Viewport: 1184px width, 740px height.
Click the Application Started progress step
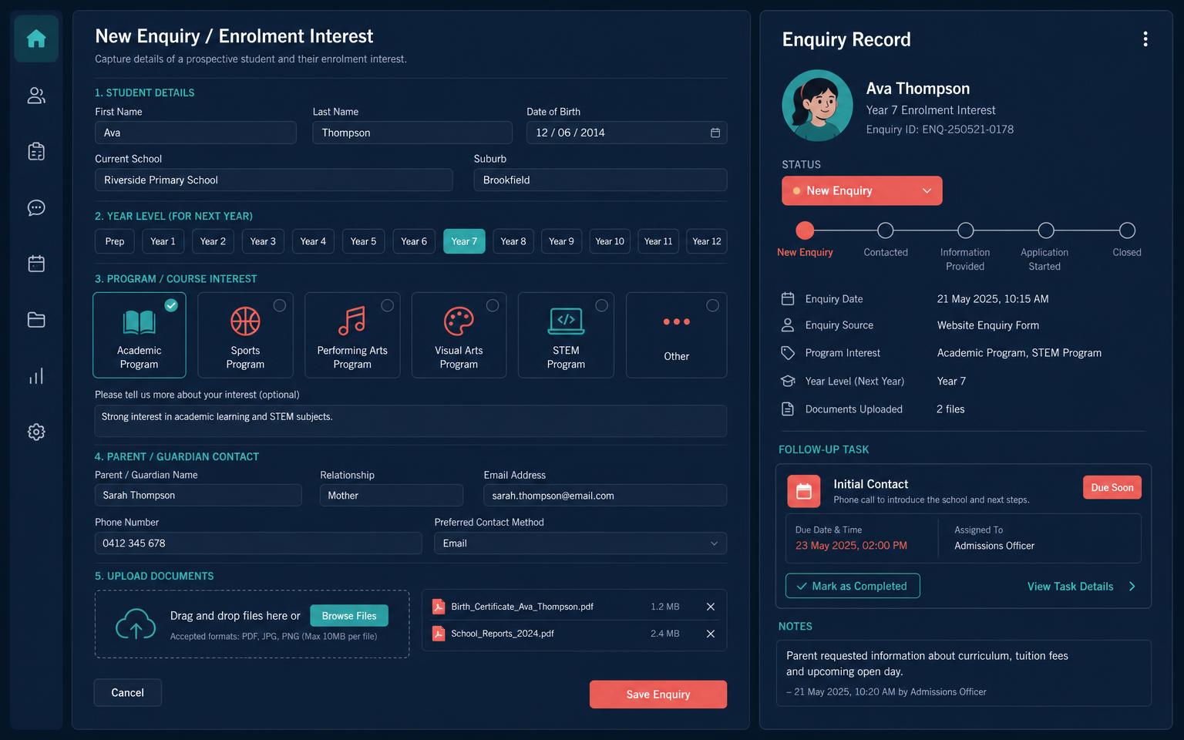1046,230
